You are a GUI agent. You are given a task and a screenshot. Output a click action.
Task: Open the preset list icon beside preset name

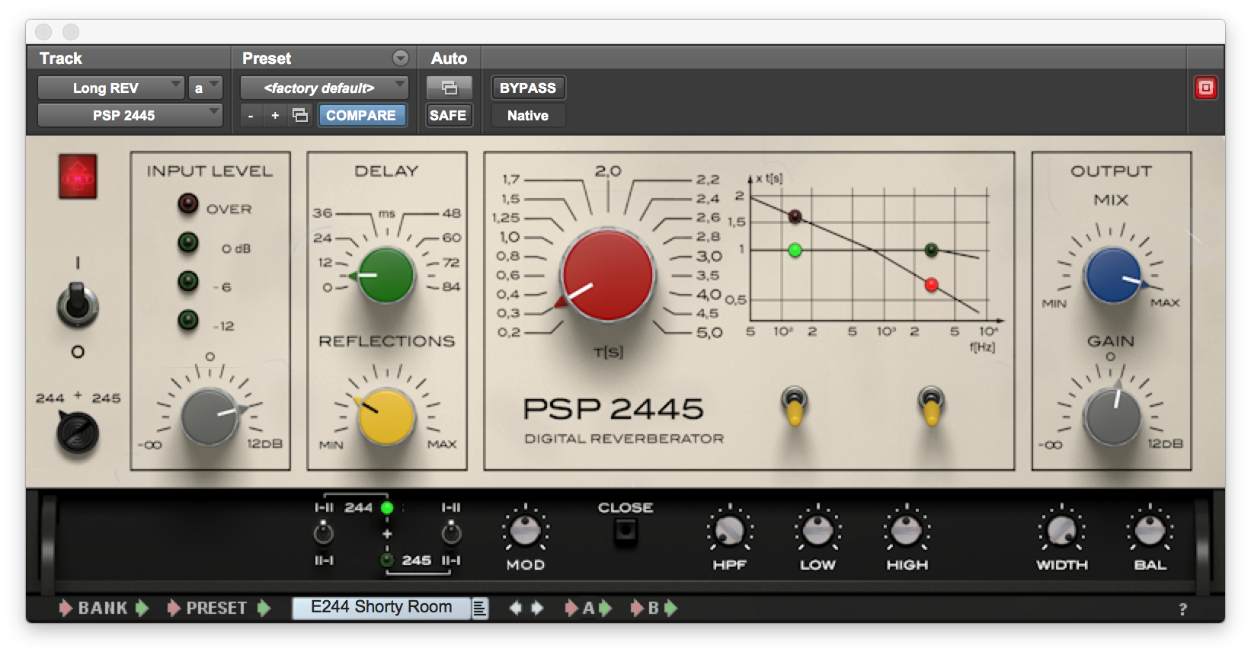(480, 608)
